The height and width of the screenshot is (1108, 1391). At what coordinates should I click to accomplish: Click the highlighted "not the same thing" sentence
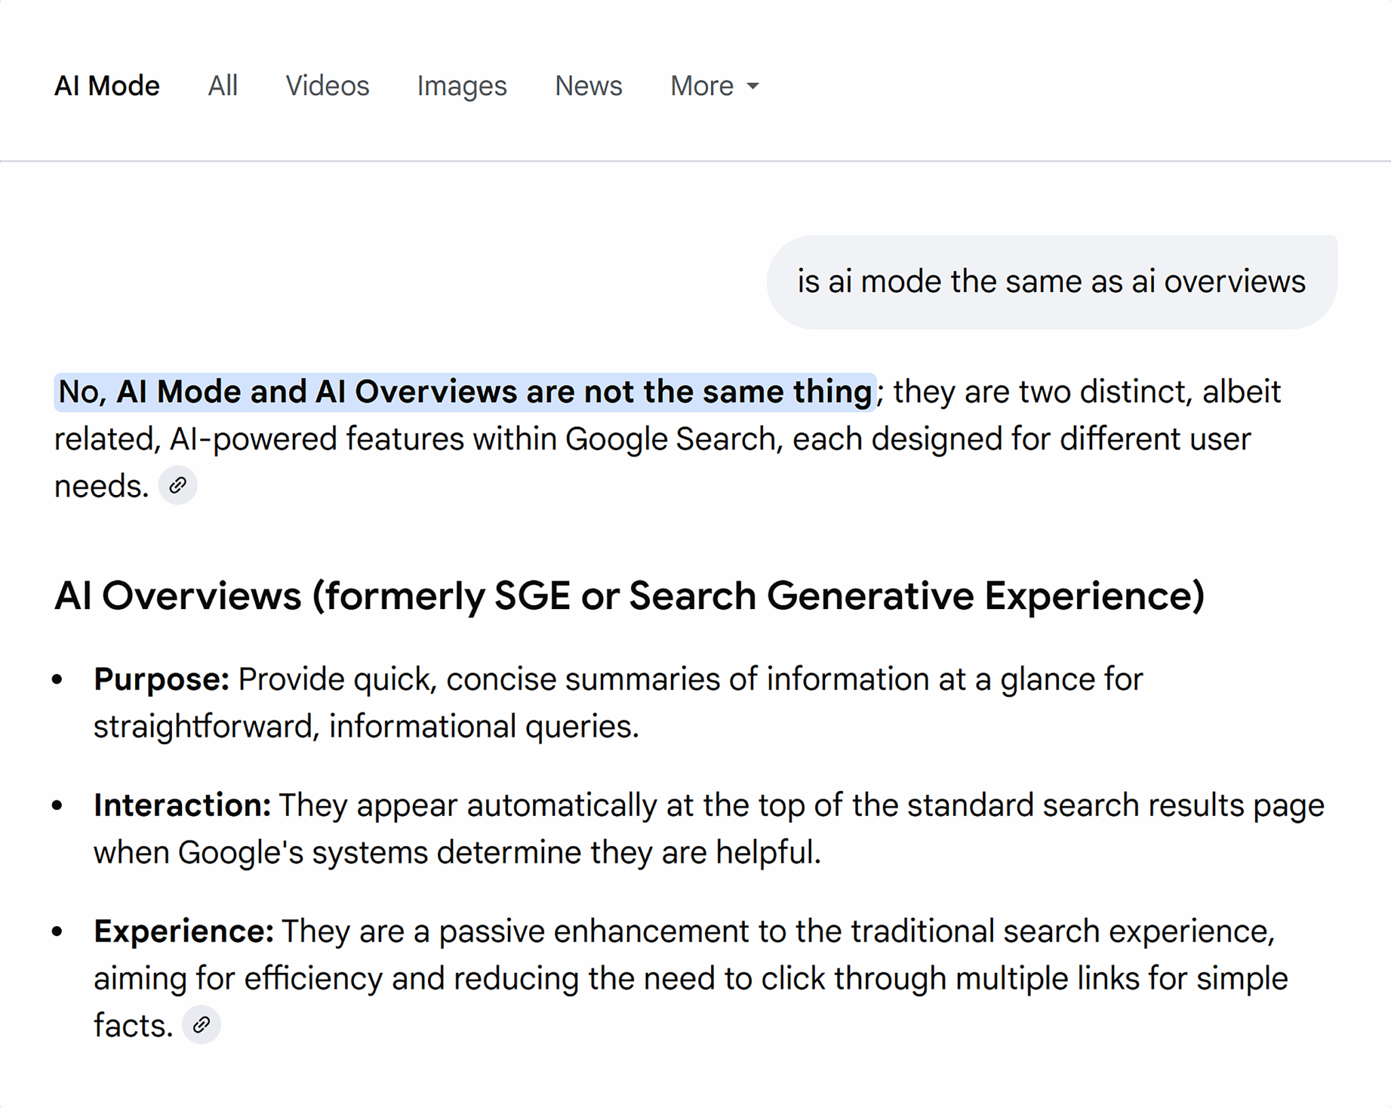465,392
